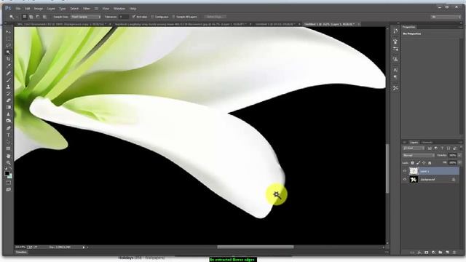Select the Clone Stamp tool
Viewport: 466px width, 262px height.
(x=8, y=87)
